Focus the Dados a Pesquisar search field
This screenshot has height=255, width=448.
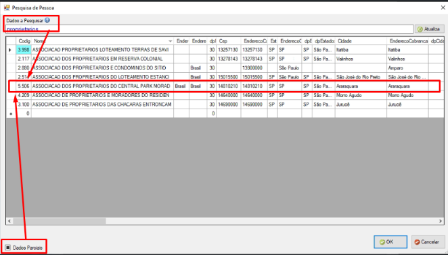[x=209, y=29]
